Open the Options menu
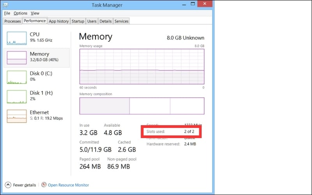The image size is (312, 195). [x=21, y=13]
